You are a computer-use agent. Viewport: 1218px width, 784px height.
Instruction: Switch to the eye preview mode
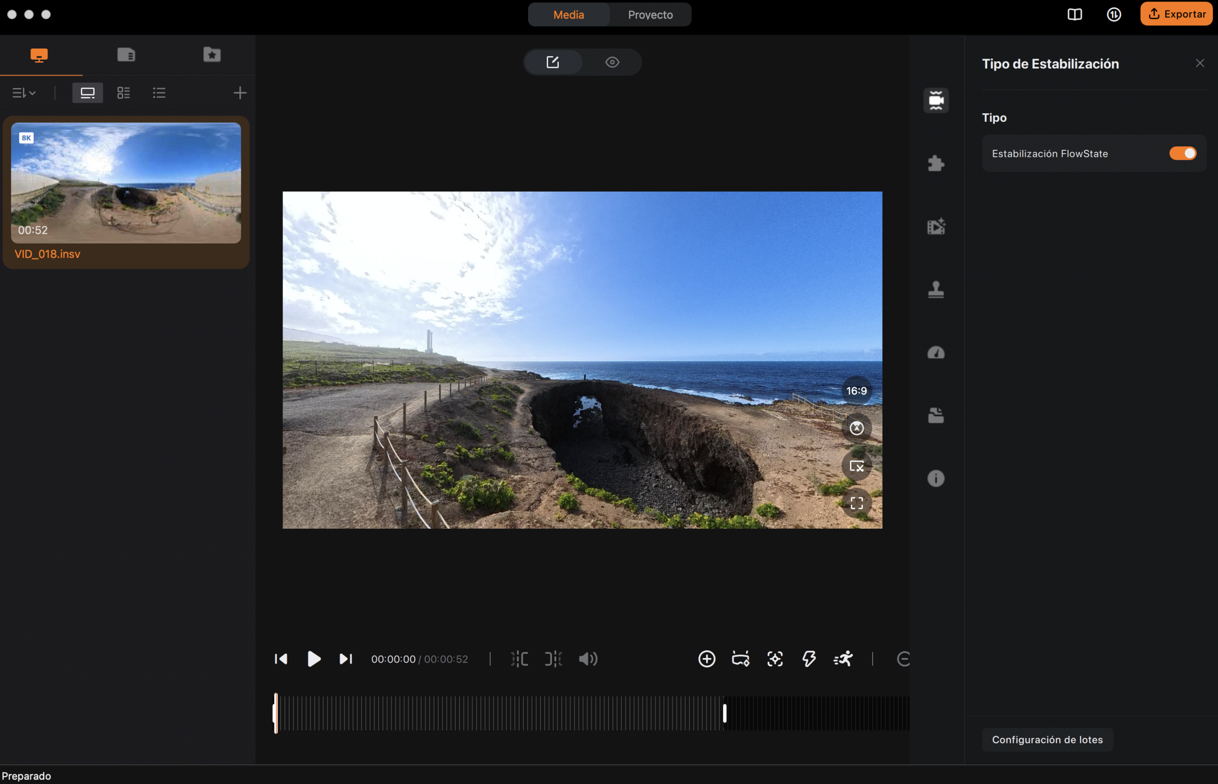tap(612, 62)
